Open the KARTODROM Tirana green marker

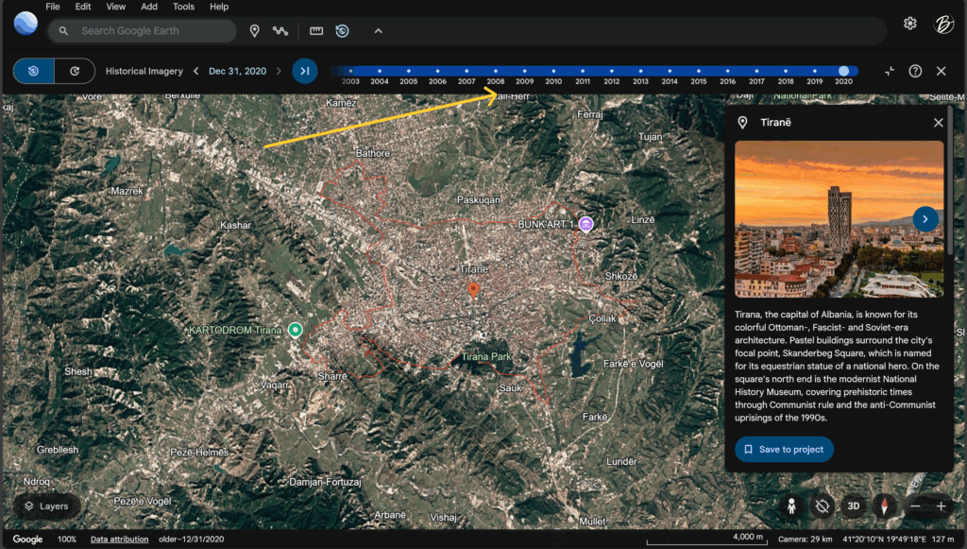pyautogui.click(x=295, y=330)
